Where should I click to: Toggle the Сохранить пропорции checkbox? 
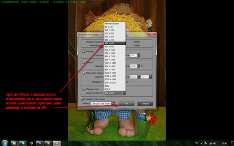coord(82,99)
